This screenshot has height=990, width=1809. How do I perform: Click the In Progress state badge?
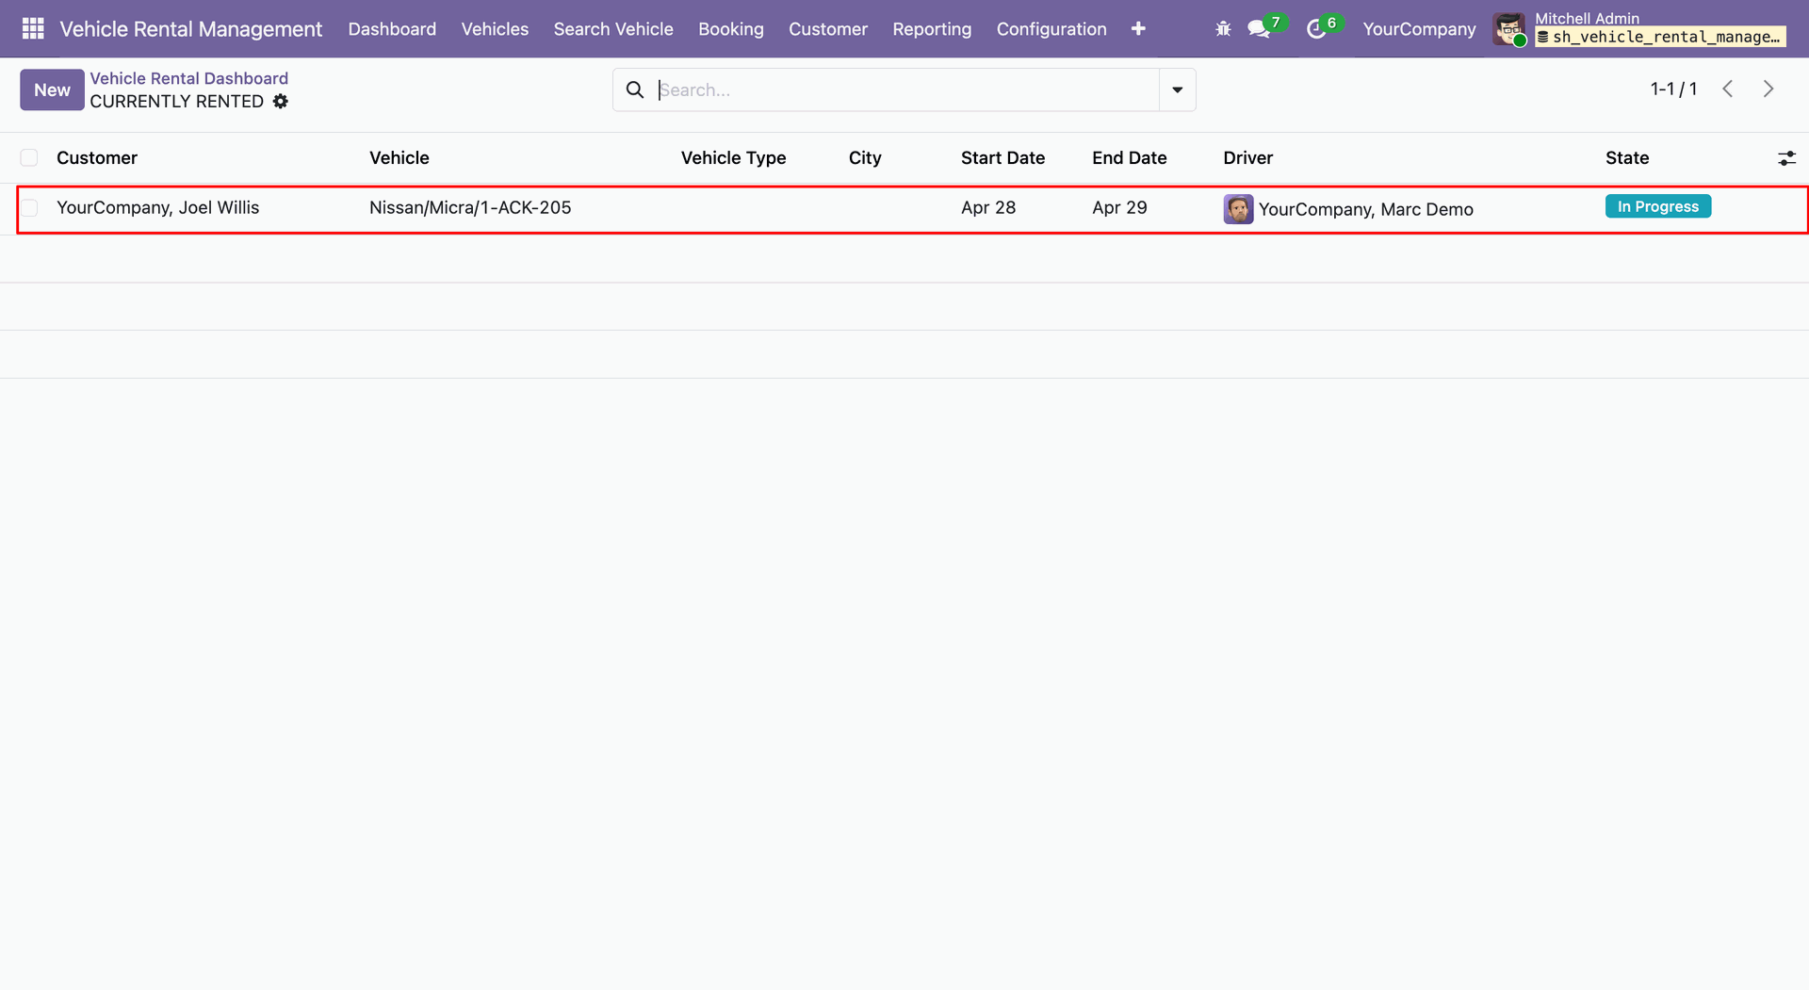click(1658, 206)
